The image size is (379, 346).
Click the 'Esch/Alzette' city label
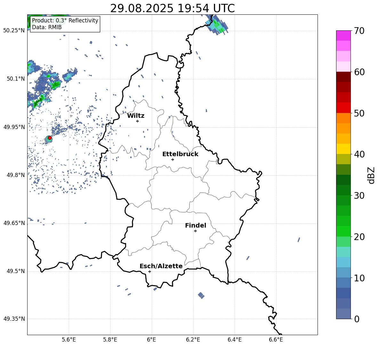coord(161,266)
